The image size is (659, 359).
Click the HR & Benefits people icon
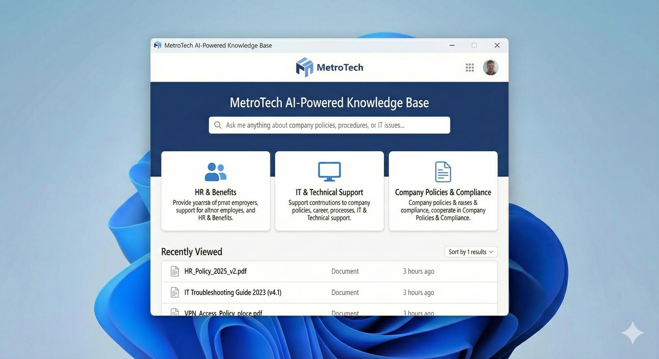click(215, 172)
